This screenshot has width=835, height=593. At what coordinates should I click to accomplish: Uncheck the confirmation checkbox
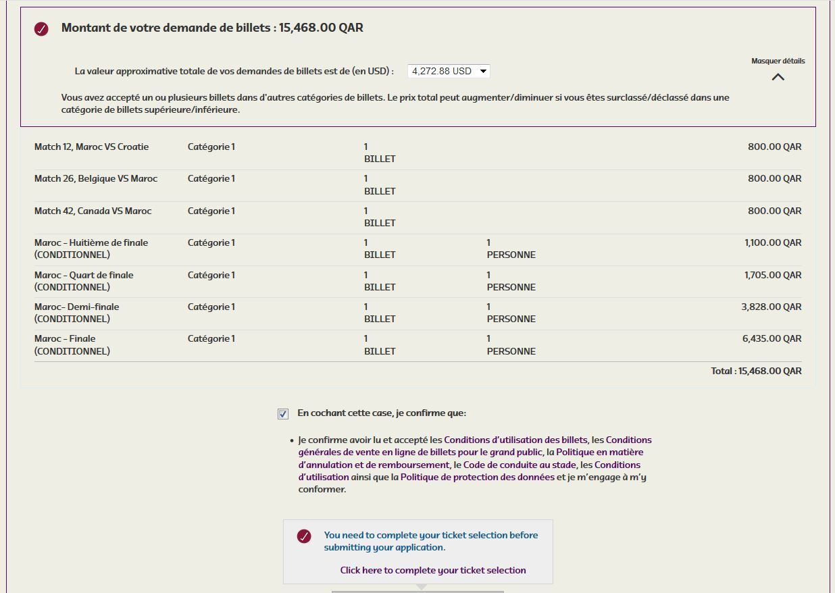coord(283,414)
